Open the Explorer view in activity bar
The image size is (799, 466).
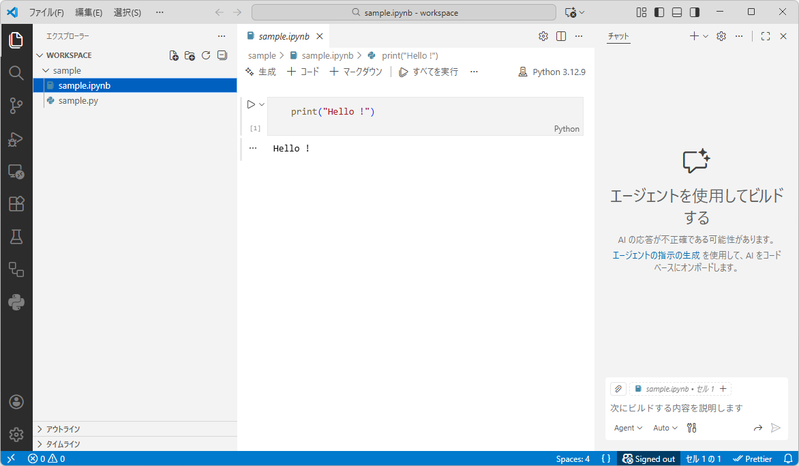(x=16, y=40)
